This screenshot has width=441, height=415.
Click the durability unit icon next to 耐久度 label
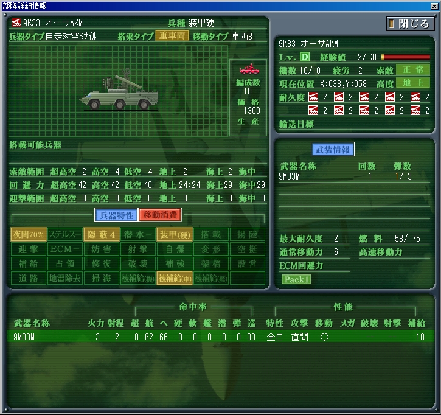[313, 97]
